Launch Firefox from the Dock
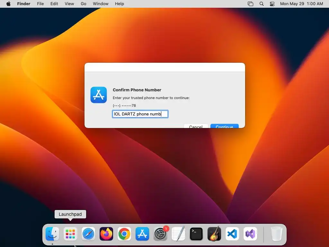The image size is (329, 247). [106, 234]
